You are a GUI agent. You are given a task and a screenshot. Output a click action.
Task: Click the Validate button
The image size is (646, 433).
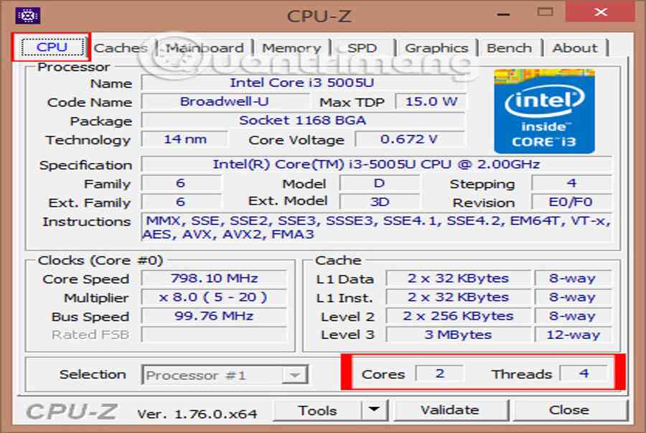tap(450, 410)
